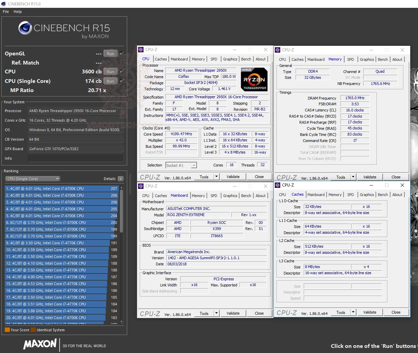Click the CPU-Z icon in Memory window title
Screen dimensions: 418x353
278,50
